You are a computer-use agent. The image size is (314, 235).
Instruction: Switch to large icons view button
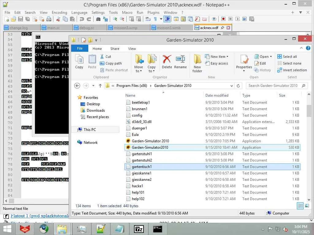tap(307, 206)
